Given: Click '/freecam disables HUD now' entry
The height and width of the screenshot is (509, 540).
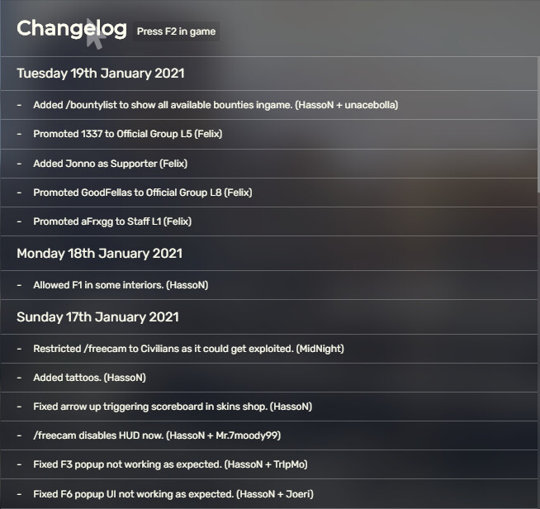Looking at the screenshot, I should [x=157, y=435].
